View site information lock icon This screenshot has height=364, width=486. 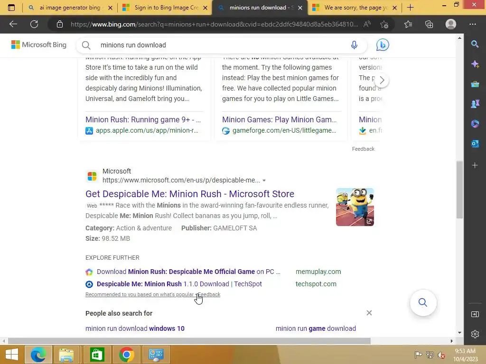click(60, 24)
